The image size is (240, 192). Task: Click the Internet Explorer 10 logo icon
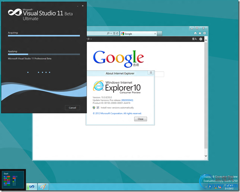coord(98,86)
